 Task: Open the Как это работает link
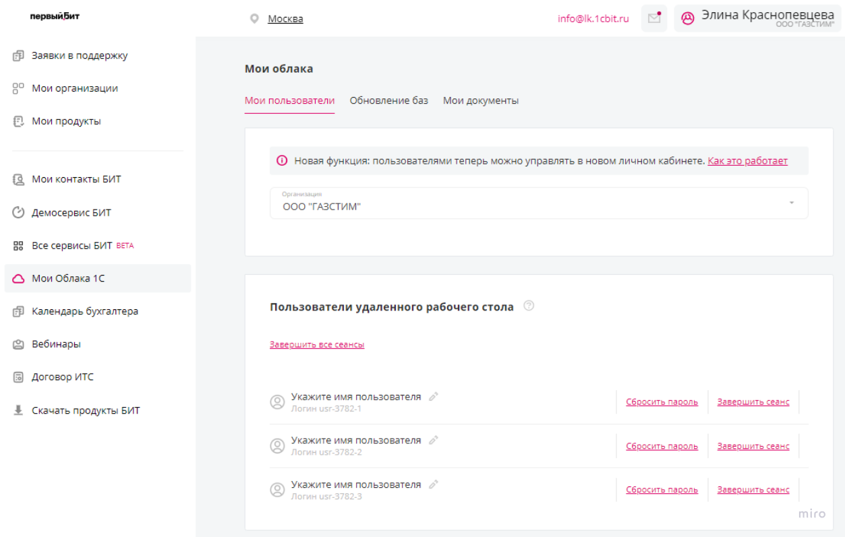point(747,161)
